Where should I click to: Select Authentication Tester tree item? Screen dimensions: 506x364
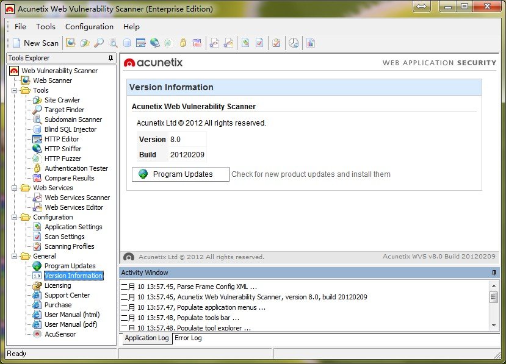point(76,168)
